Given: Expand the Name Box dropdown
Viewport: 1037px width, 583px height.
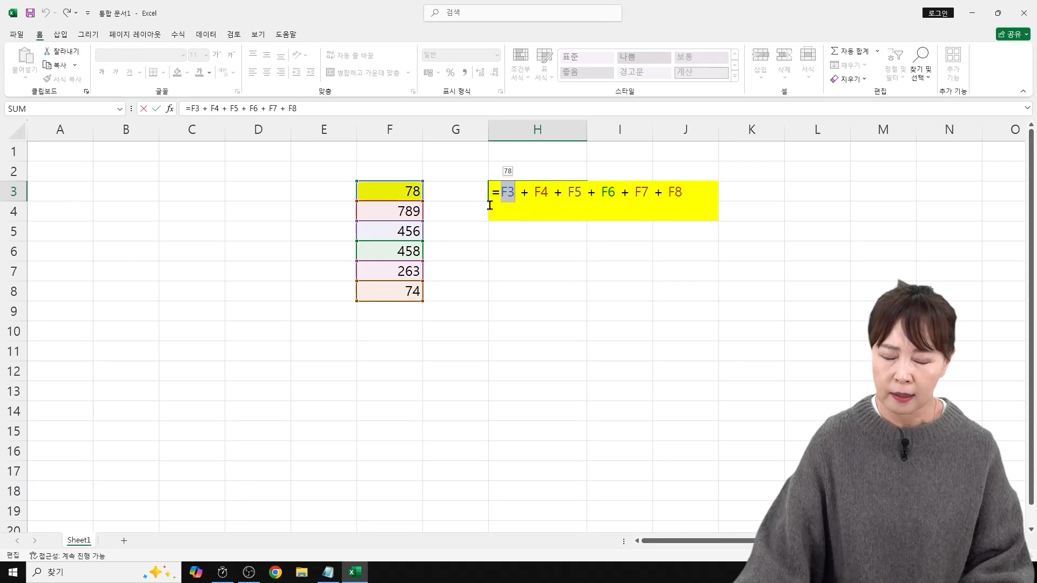Looking at the screenshot, I should tap(120, 109).
